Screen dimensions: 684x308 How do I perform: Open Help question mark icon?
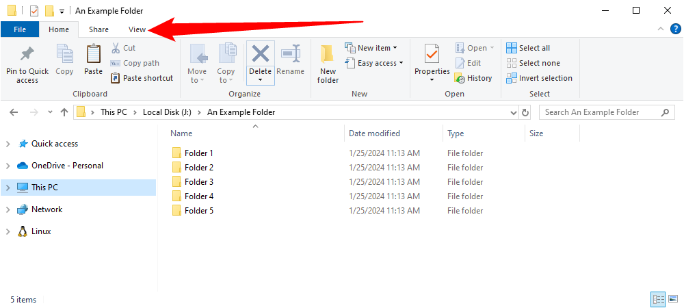(x=675, y=29)
